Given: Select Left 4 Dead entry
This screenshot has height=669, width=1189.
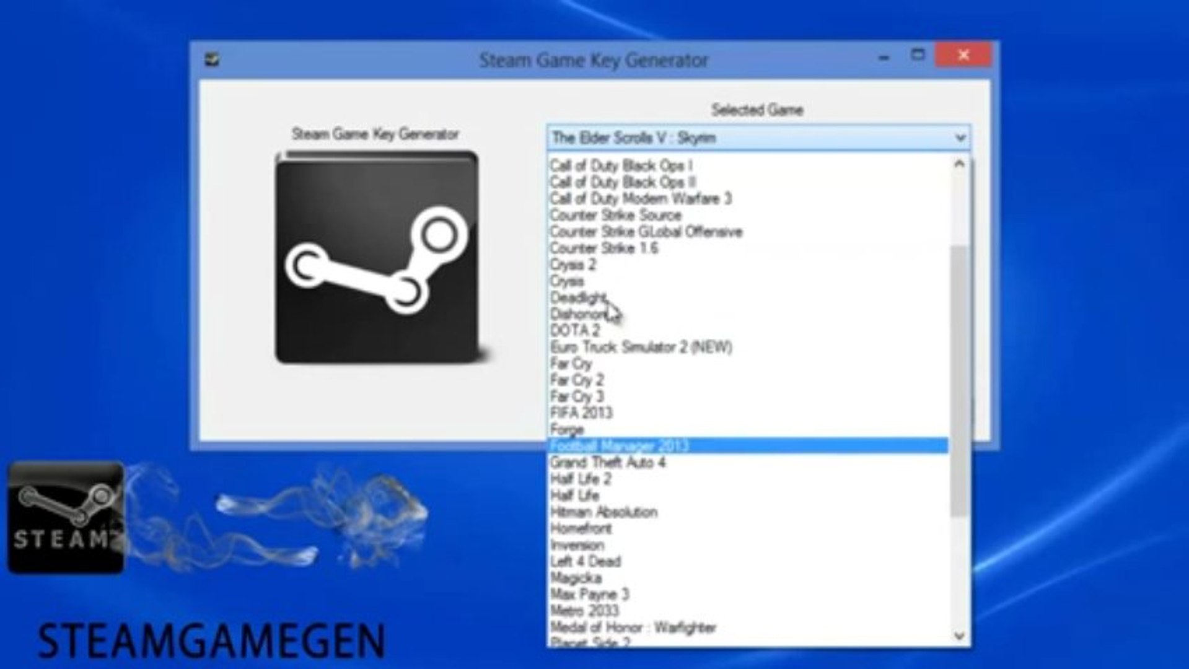Looking at the screenshot, I should pos(586,561).
